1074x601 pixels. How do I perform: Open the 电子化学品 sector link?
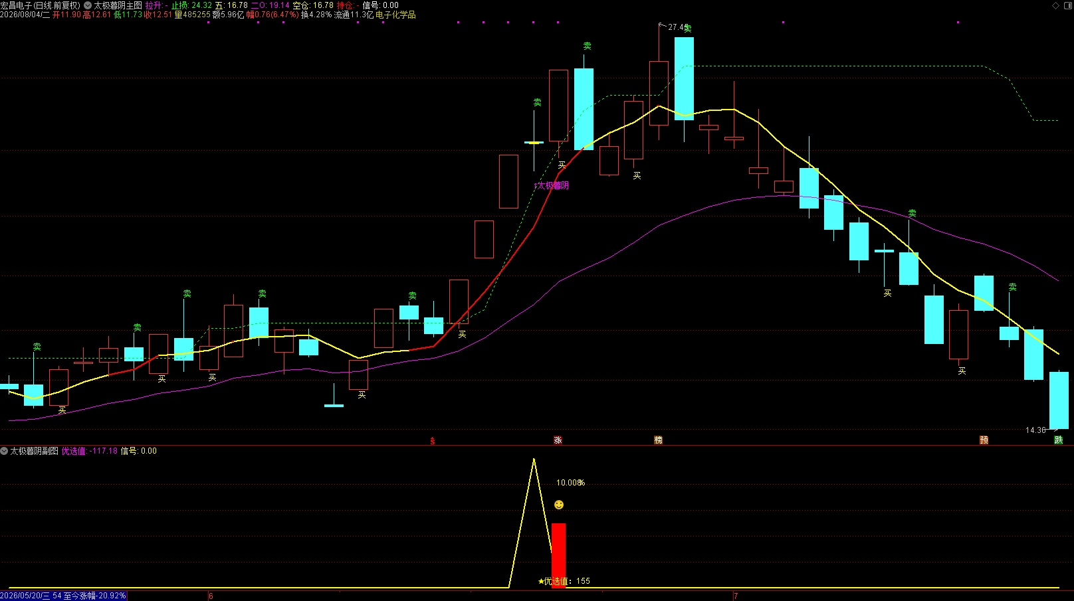395,15
